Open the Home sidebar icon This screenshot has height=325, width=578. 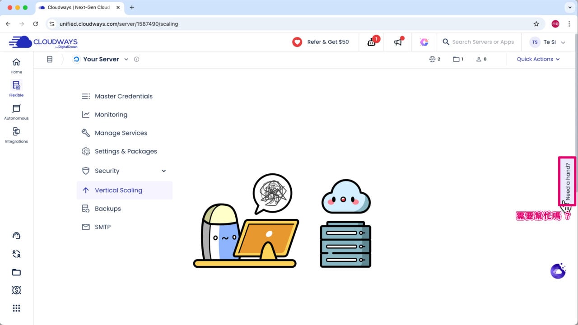click(16, 65)
